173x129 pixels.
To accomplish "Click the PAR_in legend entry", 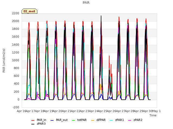I will (39, 120).
